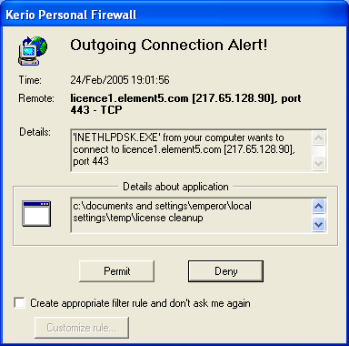
Task: Permit the outgoing connection
Action: point(116,271)
